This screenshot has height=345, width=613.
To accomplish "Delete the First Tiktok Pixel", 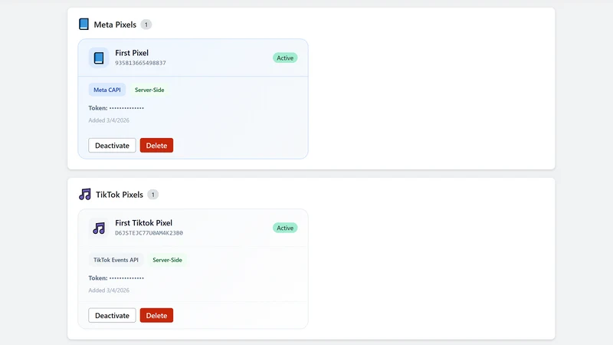I will click(x=156, y=316).
